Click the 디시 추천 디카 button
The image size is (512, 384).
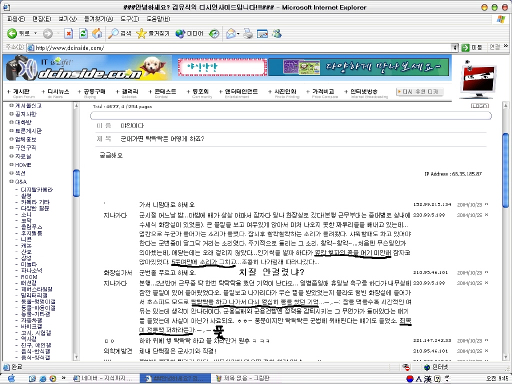tap(420, 92)
